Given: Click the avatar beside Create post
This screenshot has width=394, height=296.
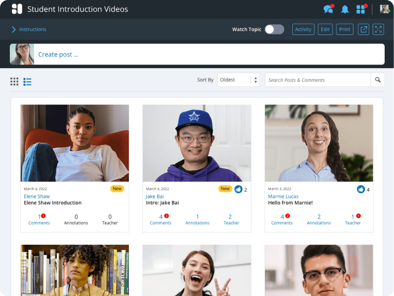Looking at the screenshot, I should [22, 54].
